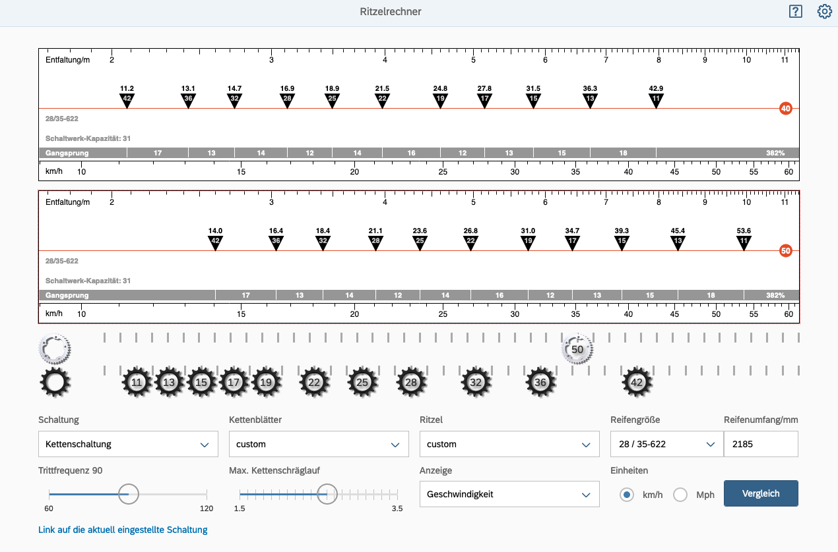Click the empty black sprocket icon
The width and height of the screenshot is (838, 552).
55,382
